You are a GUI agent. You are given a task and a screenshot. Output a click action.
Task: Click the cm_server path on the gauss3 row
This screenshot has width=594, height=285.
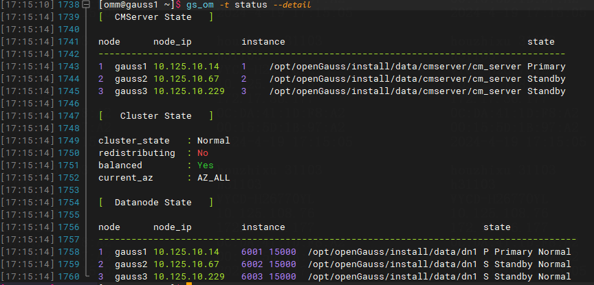pyautogui.click(x=395, y=91)
